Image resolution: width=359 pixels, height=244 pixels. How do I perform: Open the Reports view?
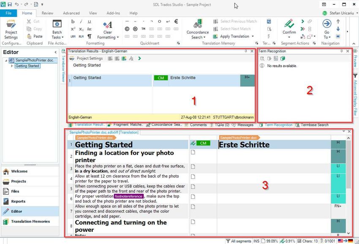30,201
